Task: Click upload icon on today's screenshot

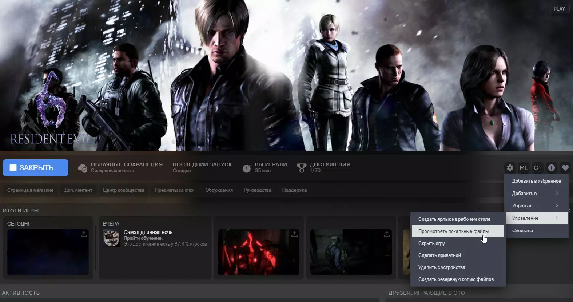Action: pyautogui.click(x=84, y=234)
